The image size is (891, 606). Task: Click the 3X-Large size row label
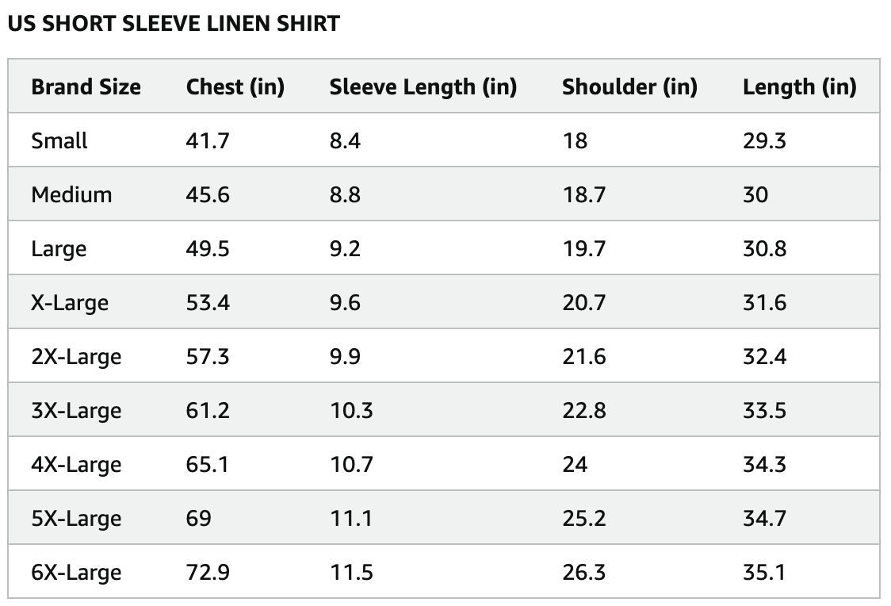(76, 410)
